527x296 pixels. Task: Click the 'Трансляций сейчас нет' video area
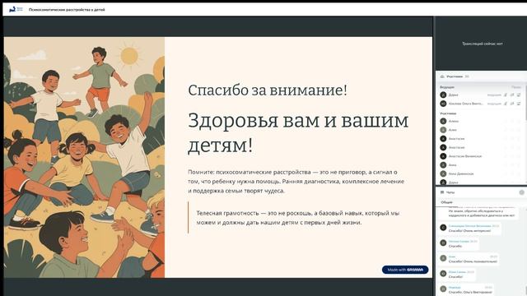coord(482,44)
